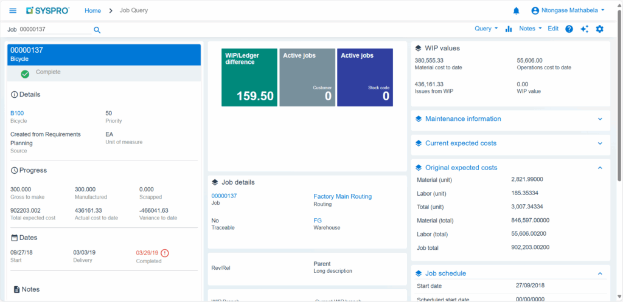This screenshot has height=302, width=623.
Task: Click the 185.35334 Labor unit value
Action: click(x=525, y=193)
